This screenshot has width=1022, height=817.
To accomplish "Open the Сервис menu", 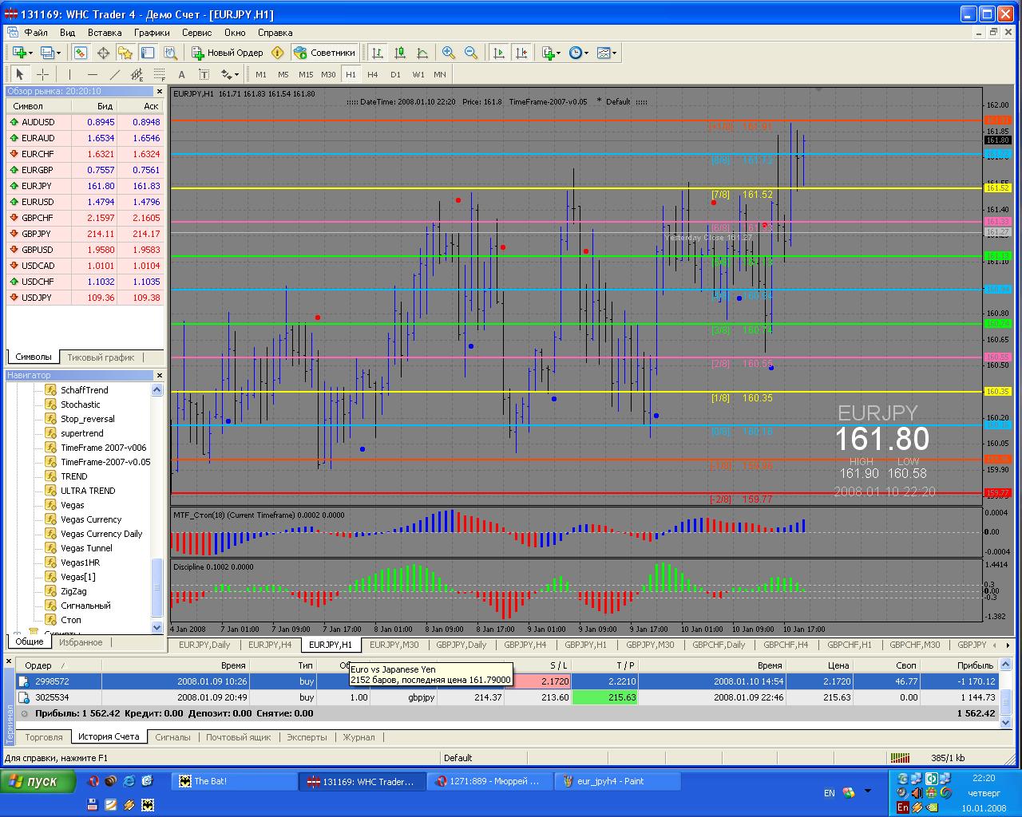I will (x=196, y=33).
